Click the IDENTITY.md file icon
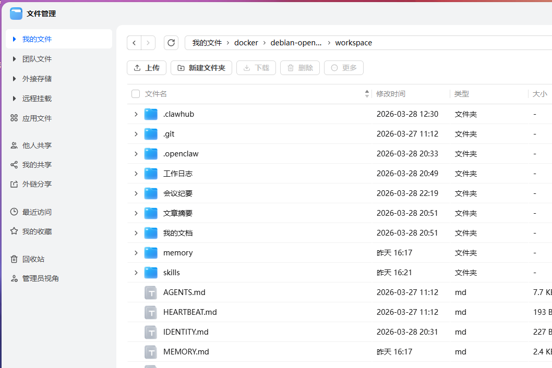The height and width of the screenshot is (368, 552). click(x=151, y=332)
